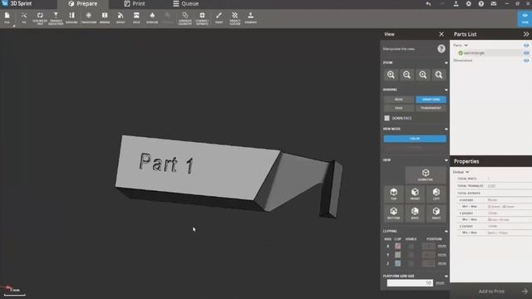532x299 pixels.
Task: Switch to Right view
Action: tap(436, 213)
